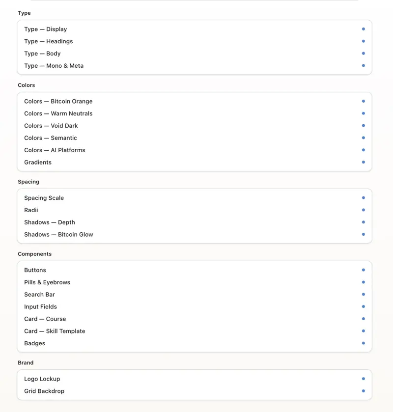Select the Colors — Void Dark row
Image resolution: width=393 pixels, height=412 pixels.
point(51,126)
